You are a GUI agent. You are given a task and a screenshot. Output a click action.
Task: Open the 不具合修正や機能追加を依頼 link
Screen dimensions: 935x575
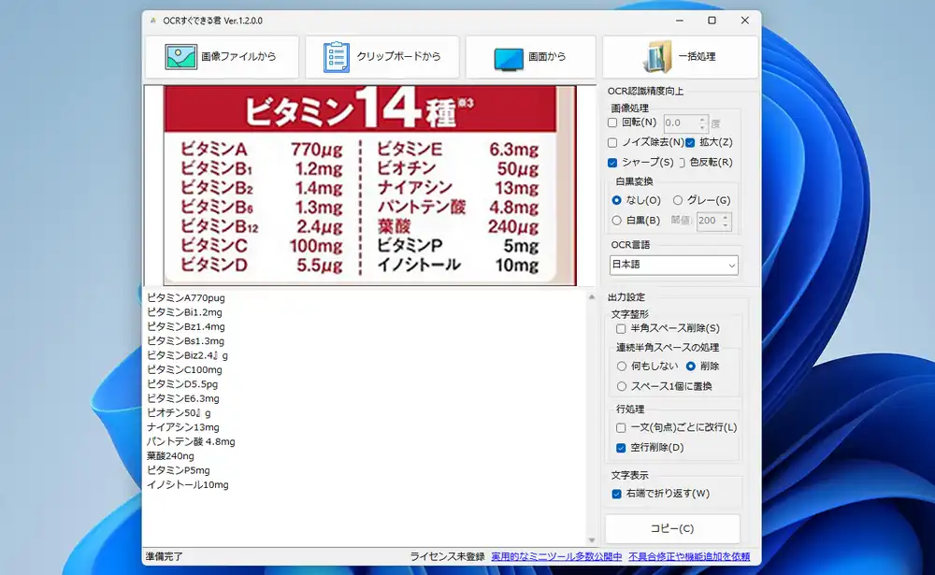pyautogui.click(x=688, y=556)
